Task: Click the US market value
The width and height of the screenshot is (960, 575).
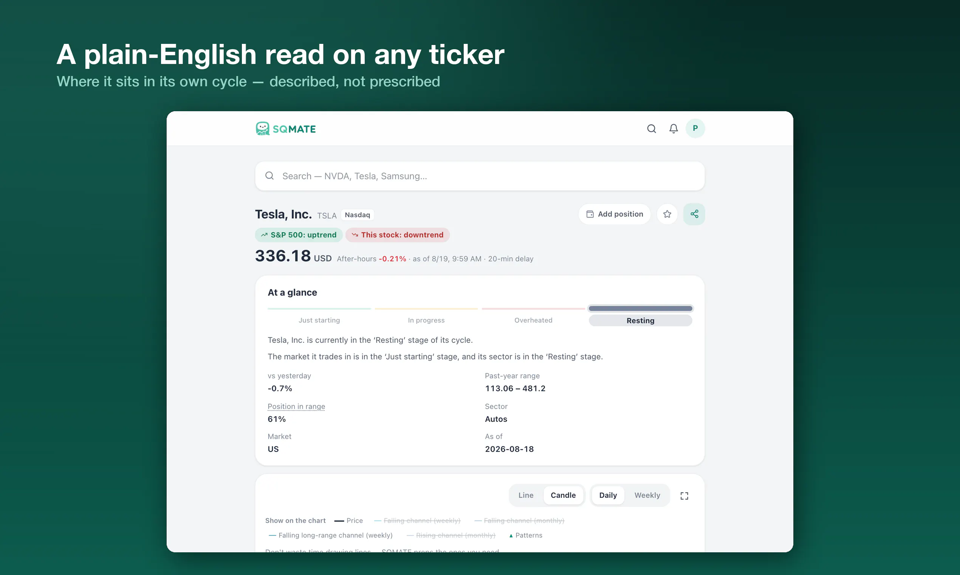Action: pos(273,449)
